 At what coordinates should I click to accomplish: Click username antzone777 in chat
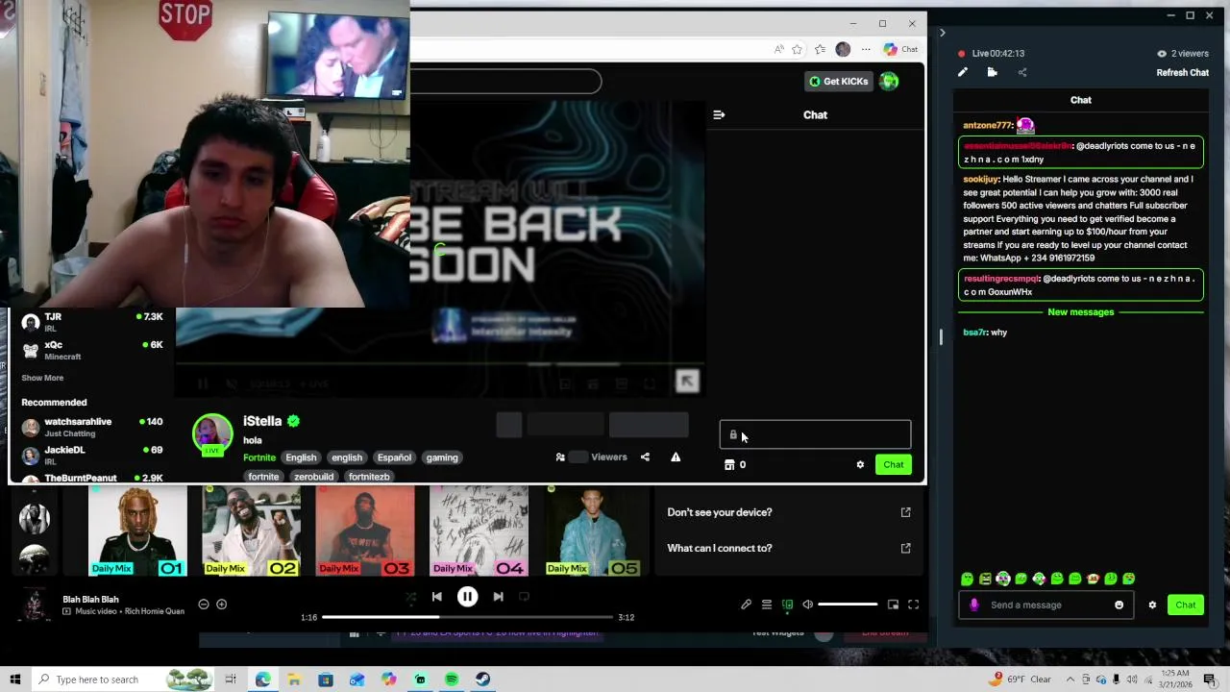point(988,126)
